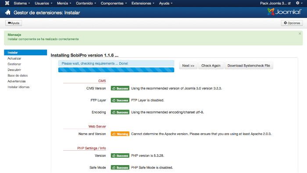The width and height of the screenshot is (307, 173).
Task: Click the Safe Mode Success badge
Action: click(120, 168)
